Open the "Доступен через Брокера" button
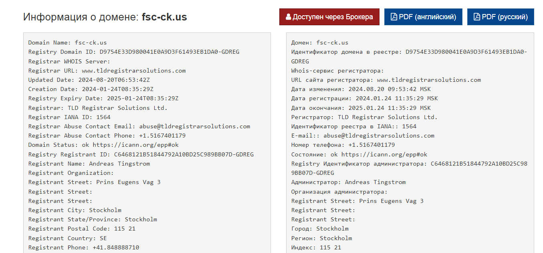 pos(329,17)
